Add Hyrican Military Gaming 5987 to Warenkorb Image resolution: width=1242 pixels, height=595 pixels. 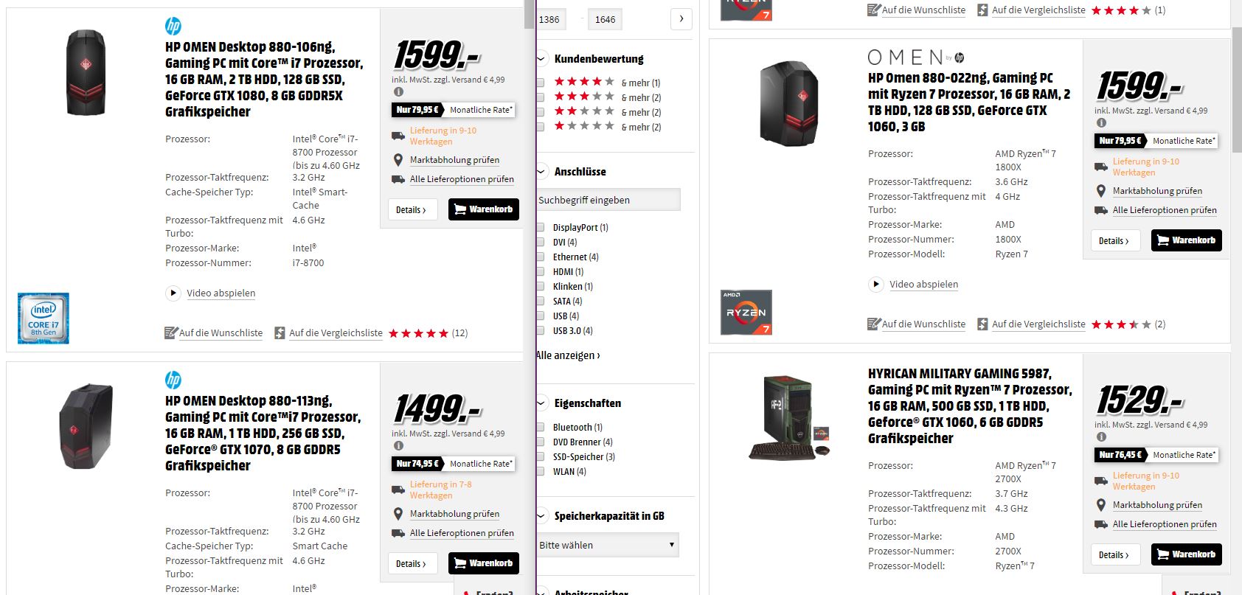coord(1187,554)
